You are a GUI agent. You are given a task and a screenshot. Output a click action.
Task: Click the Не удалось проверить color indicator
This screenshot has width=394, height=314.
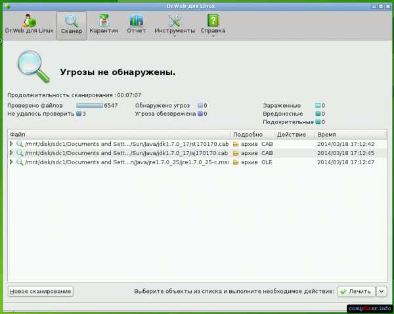(79, 114)
